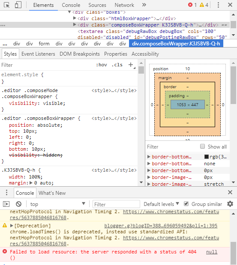
Task: Open the Accessibility tab
Action: [x=145, y=54]
